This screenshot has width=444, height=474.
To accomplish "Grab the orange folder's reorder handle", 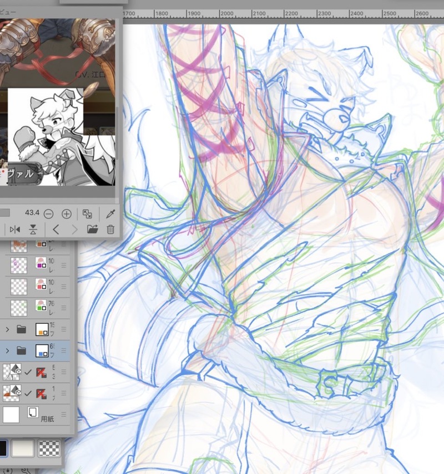I will tap(64, 329).
